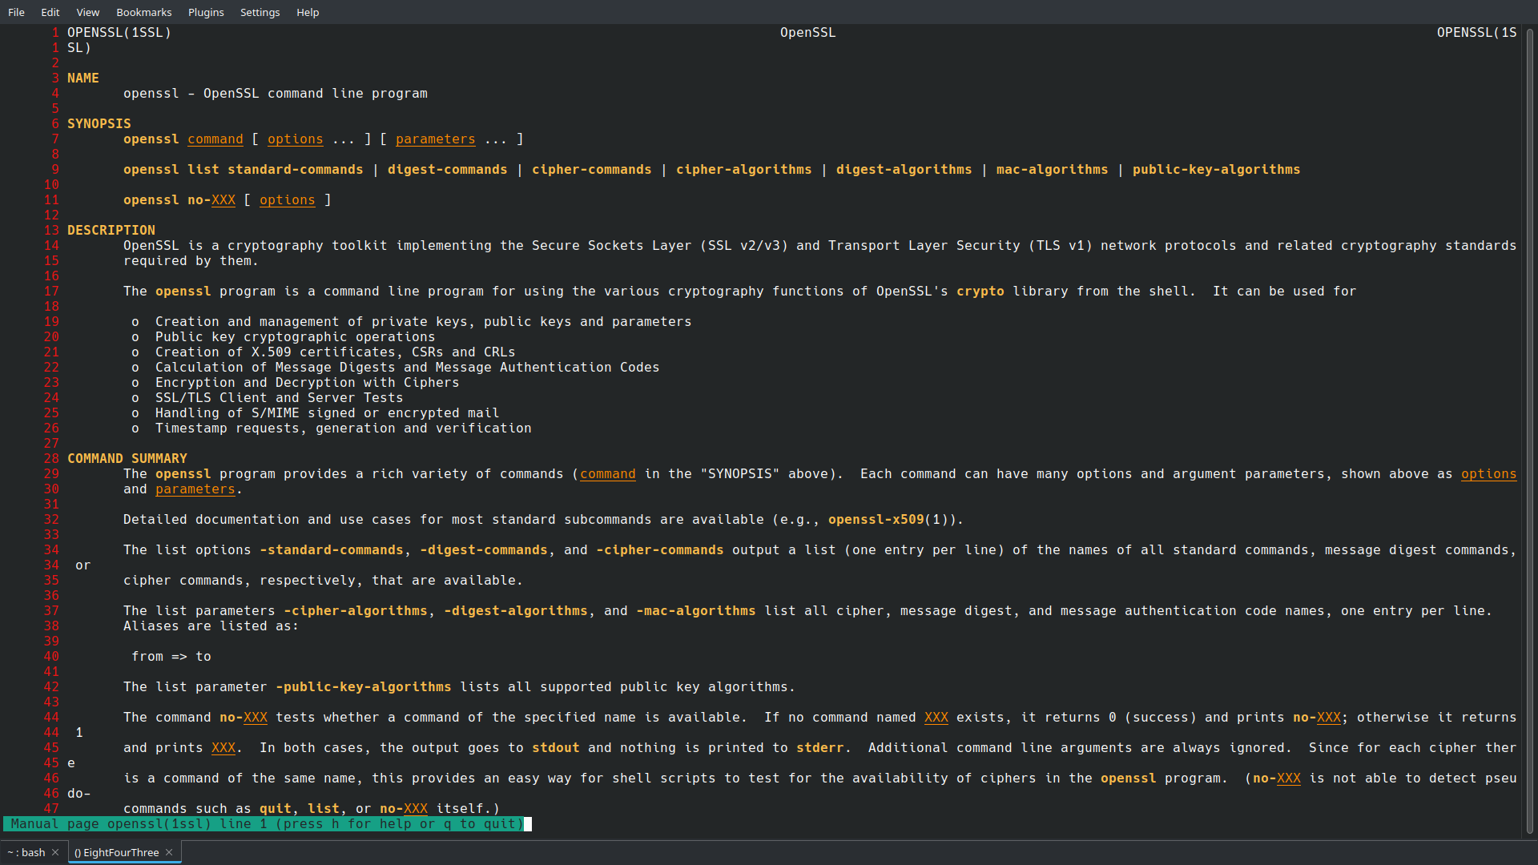The image size is (1538, 865).
Task: Click 'Handling of S/MIME signed' bullet
Action: [x=328, y=413]
